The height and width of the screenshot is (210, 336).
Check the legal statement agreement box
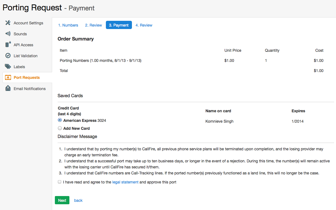[60, 182]
